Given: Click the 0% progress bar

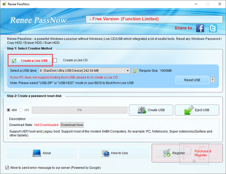Looking at the screenshot, I should point(80,110).
